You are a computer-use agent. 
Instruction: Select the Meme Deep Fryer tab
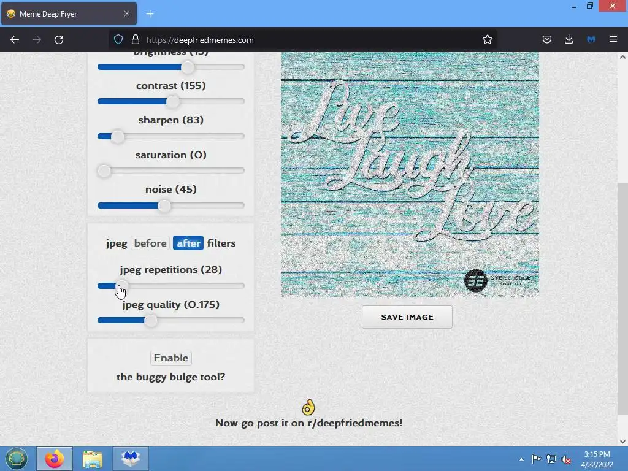pyautogui.click(x=69, y=13)
